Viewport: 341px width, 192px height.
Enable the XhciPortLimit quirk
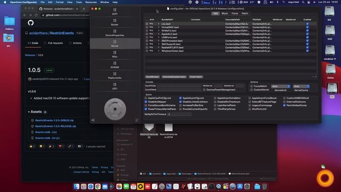tap(250, 109)
